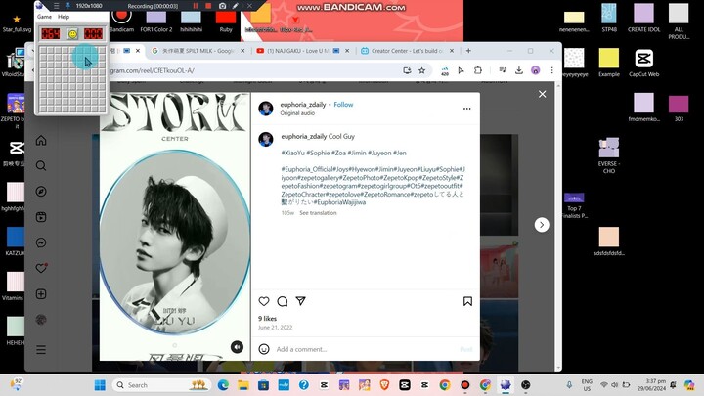Open Microsoft Edge from the taskbar
The height and width of the screenshot is (396, 704).
click(x=223, y=385)
